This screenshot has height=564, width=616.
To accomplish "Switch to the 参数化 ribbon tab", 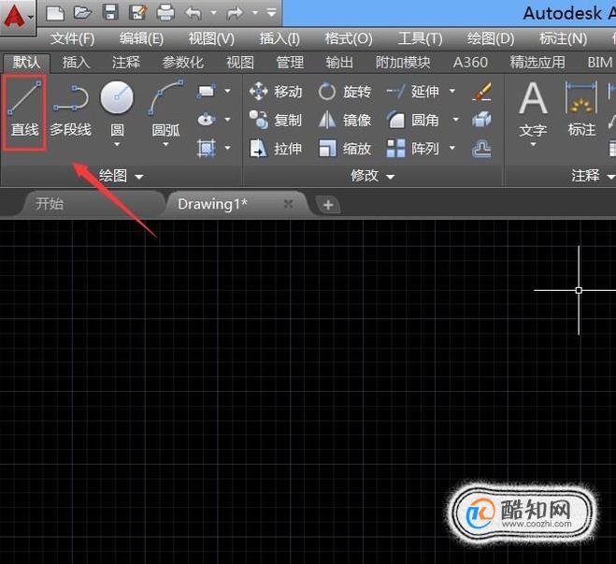I will 182,63.
